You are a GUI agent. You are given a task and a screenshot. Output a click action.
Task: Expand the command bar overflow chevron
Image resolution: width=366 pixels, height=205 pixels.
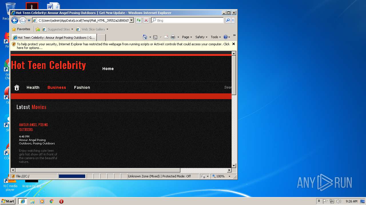(x=234, y=35)
